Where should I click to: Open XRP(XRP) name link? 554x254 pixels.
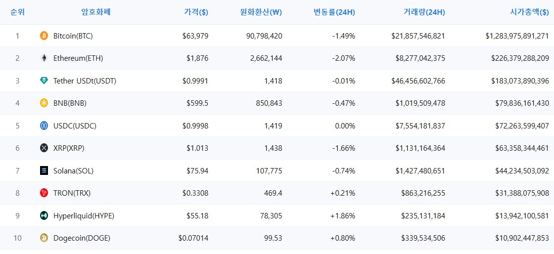(x=69, y=148)
